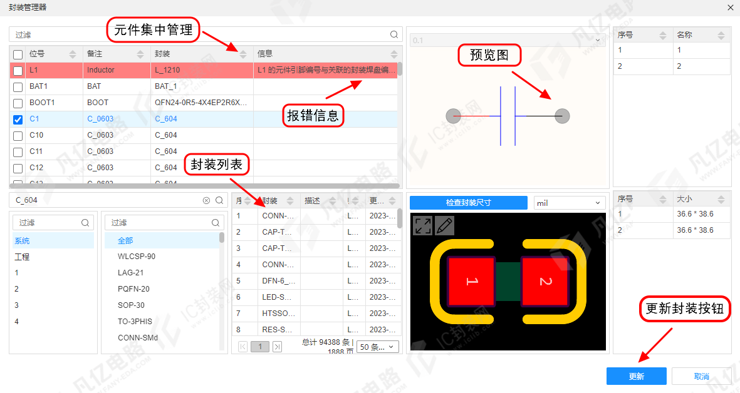Click component table horizontal scrollbar
Viewport: 740px width, 393px height.
204,186
